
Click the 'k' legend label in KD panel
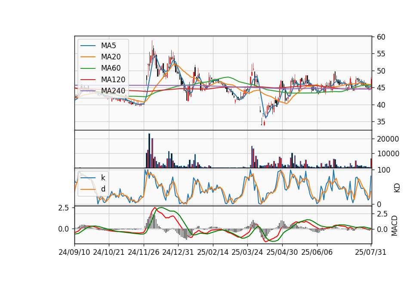(103, 178)
